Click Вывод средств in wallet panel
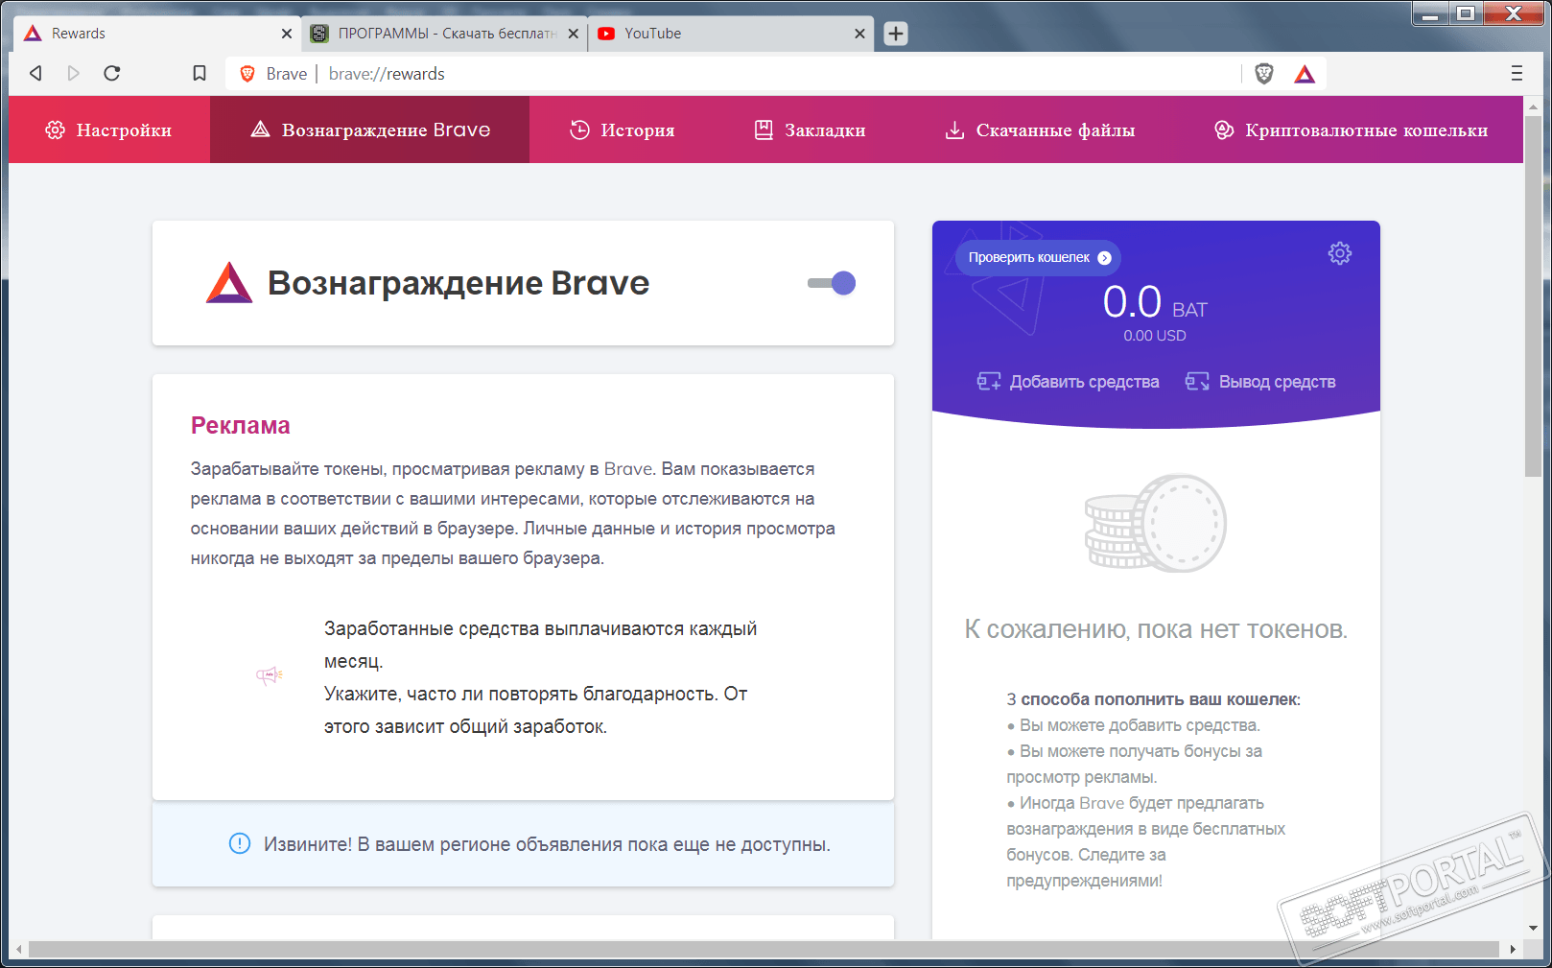Screen dimensions: 1552x968 (x=1260, y=382)
